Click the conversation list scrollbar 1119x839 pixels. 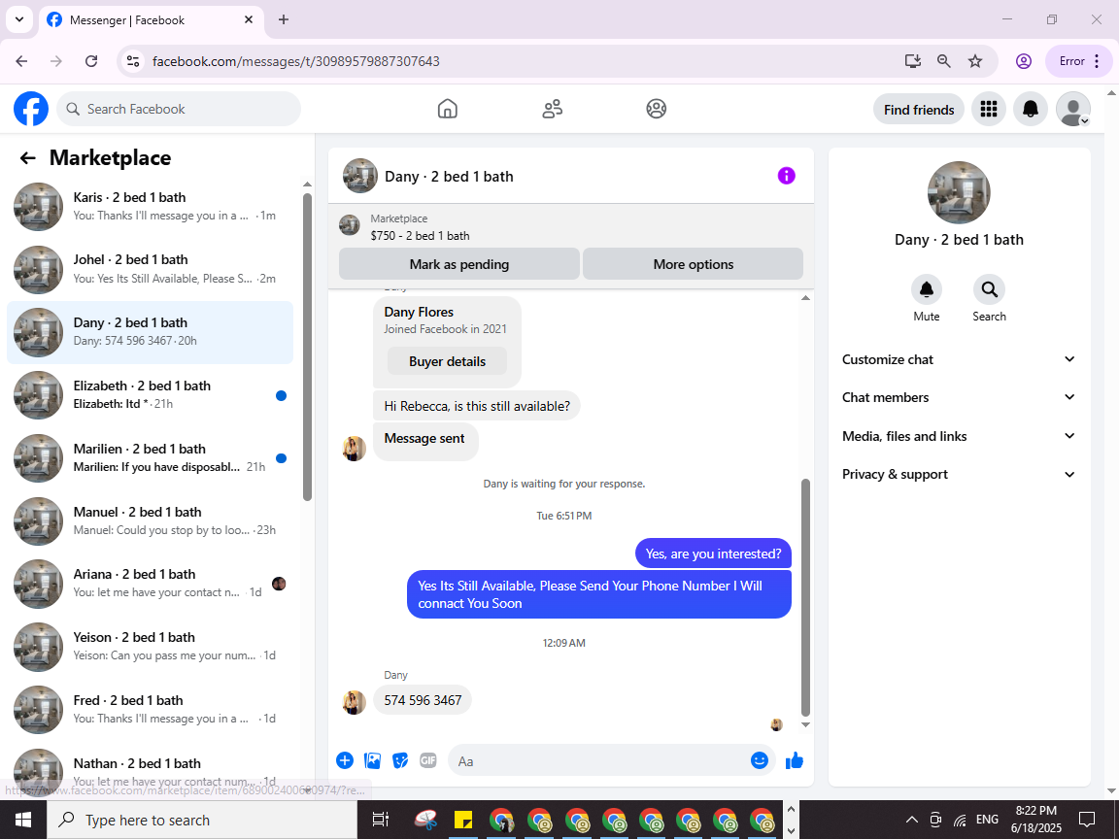[308, 348]
